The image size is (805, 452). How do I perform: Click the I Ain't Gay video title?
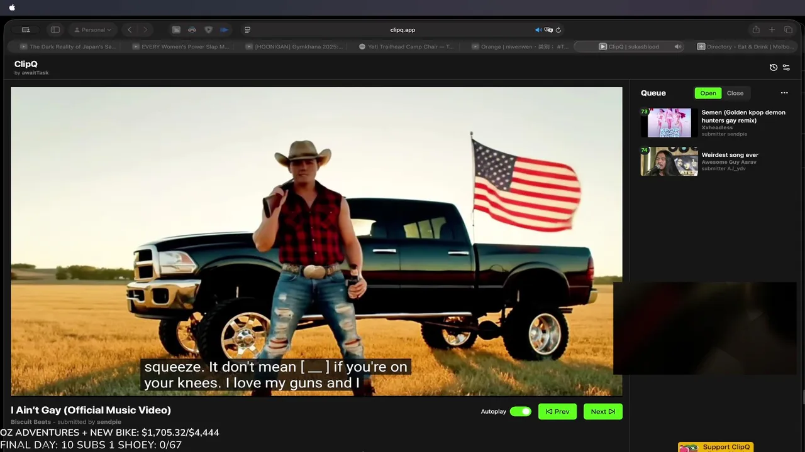point(91,410)
